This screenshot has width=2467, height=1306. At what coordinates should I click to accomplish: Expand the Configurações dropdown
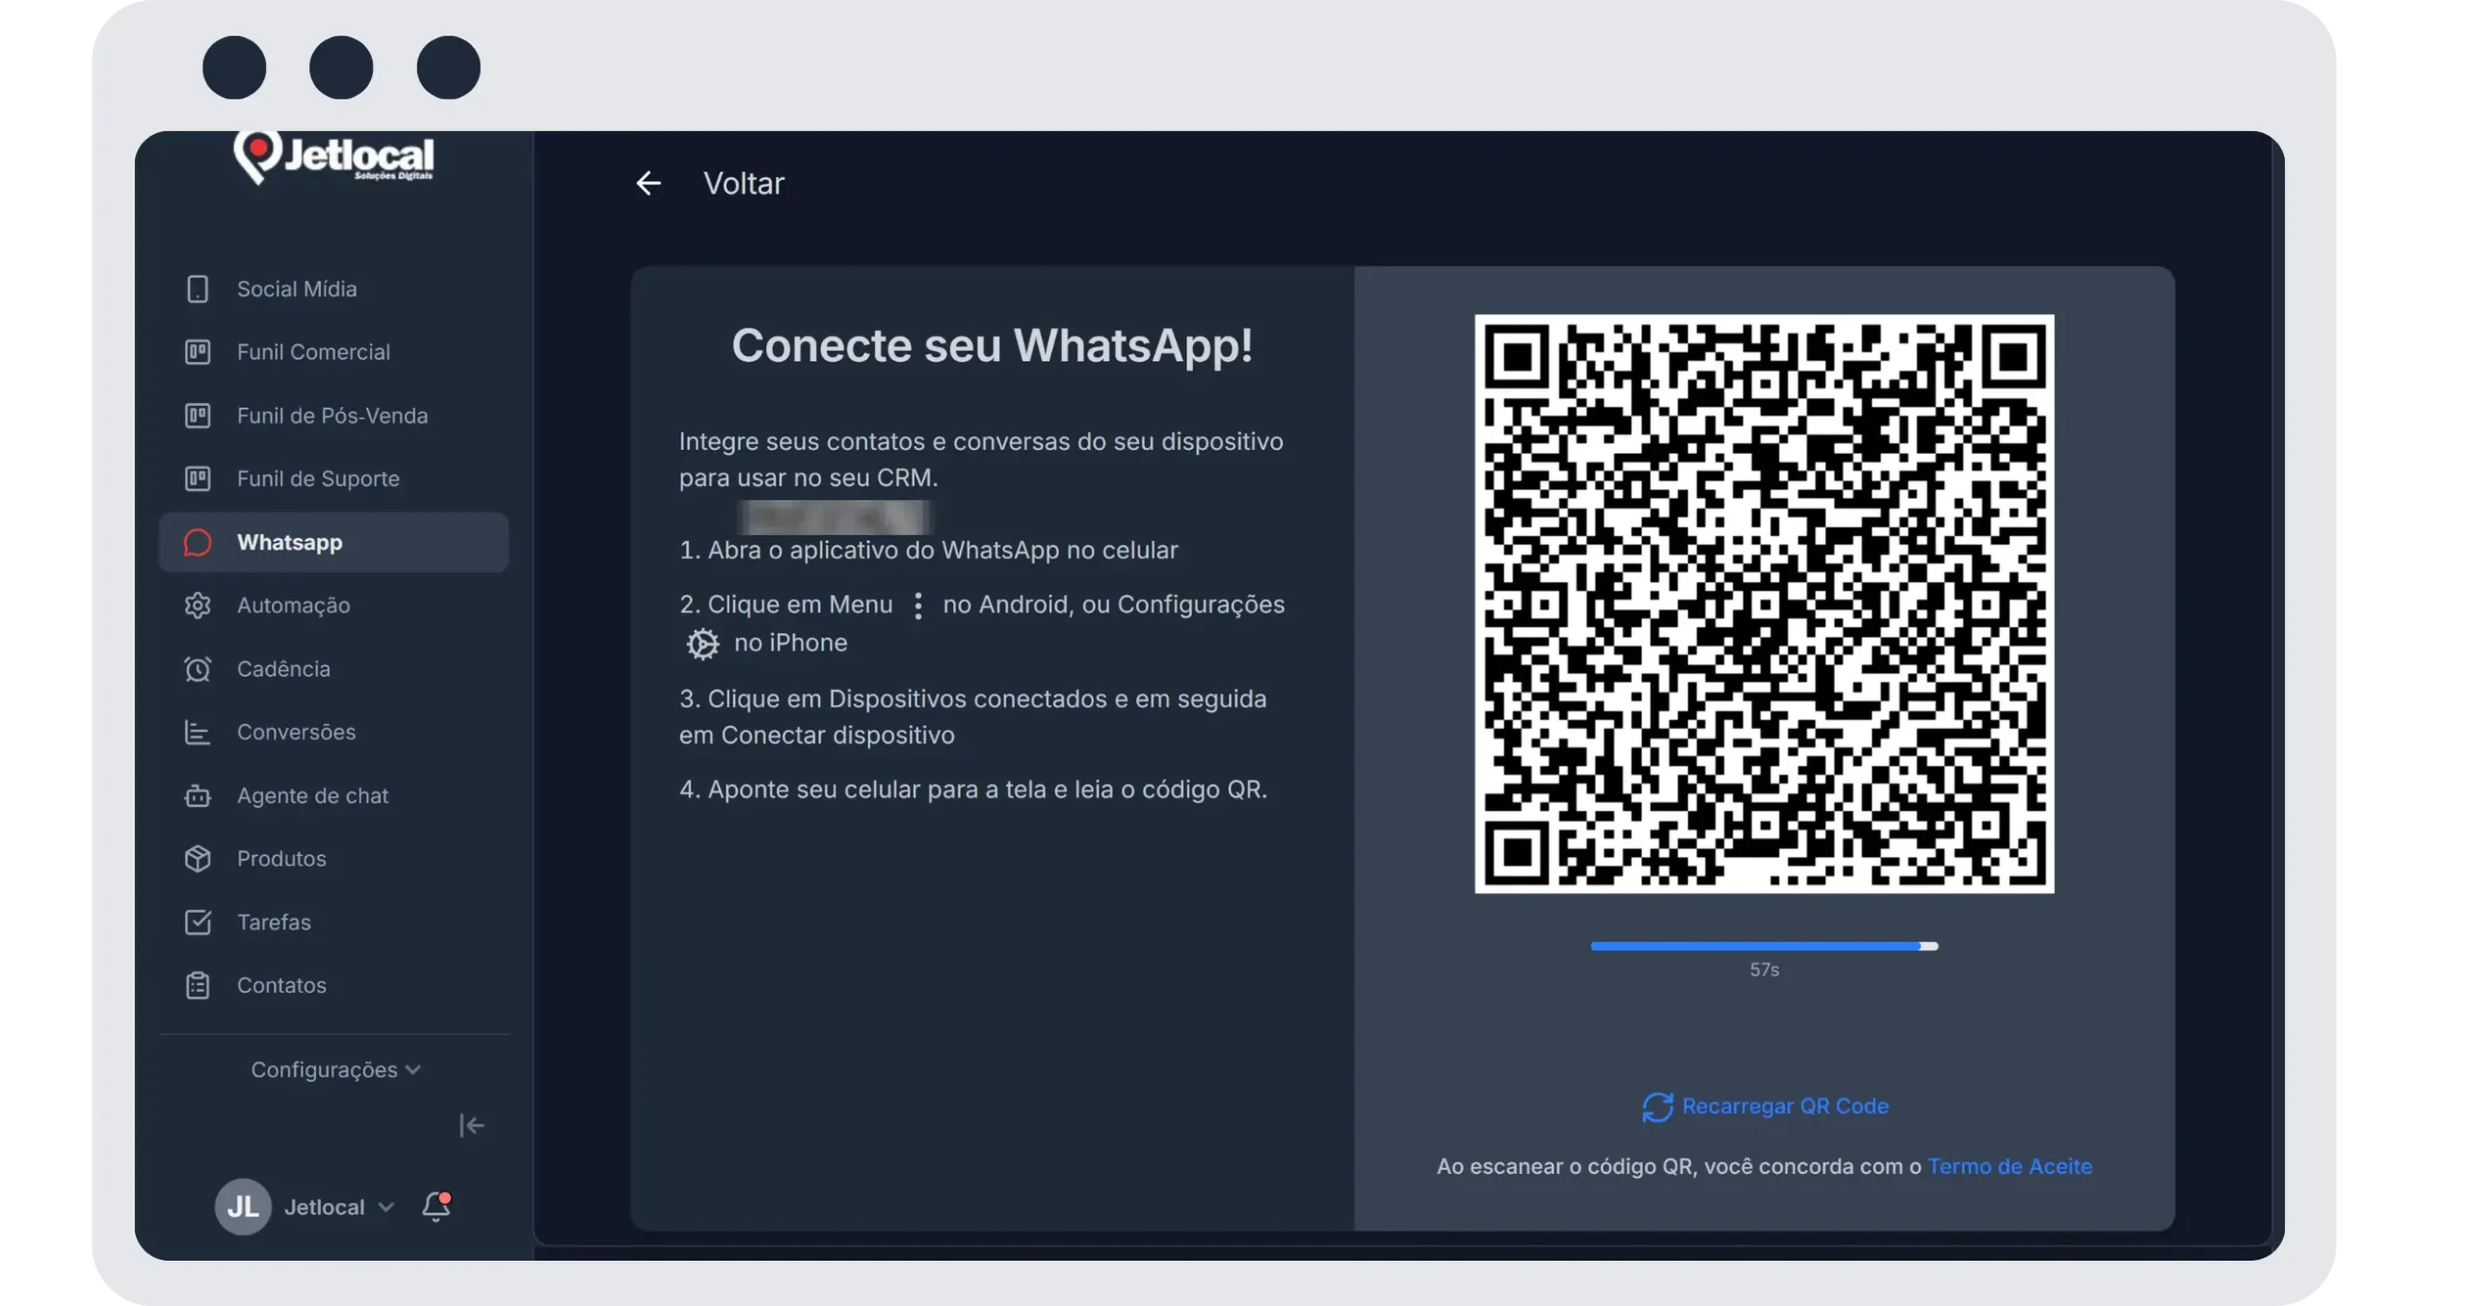[x=335, y=1070]
